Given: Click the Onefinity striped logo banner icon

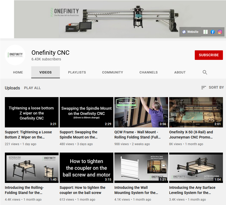Looking at the screenshot, I should [x=205, y=32].
